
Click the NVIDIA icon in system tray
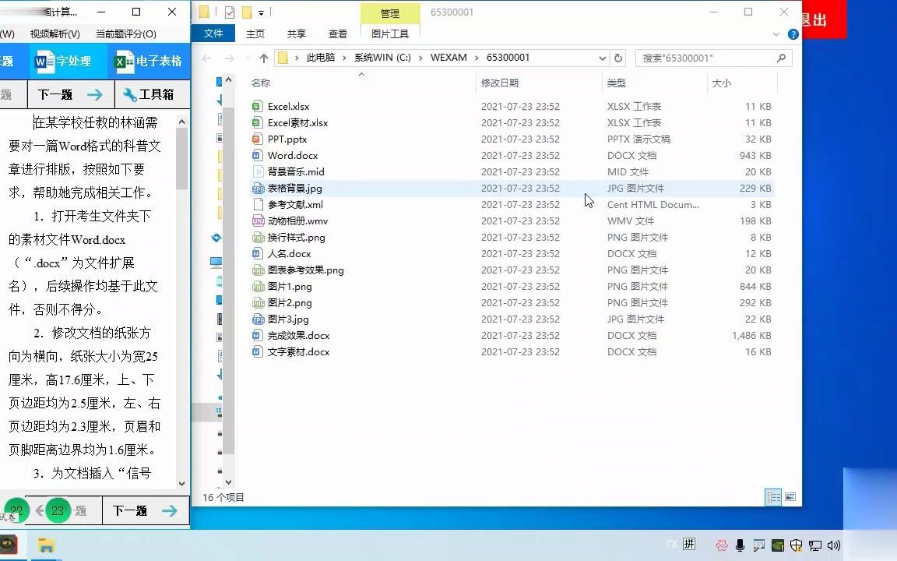[777, 545]
